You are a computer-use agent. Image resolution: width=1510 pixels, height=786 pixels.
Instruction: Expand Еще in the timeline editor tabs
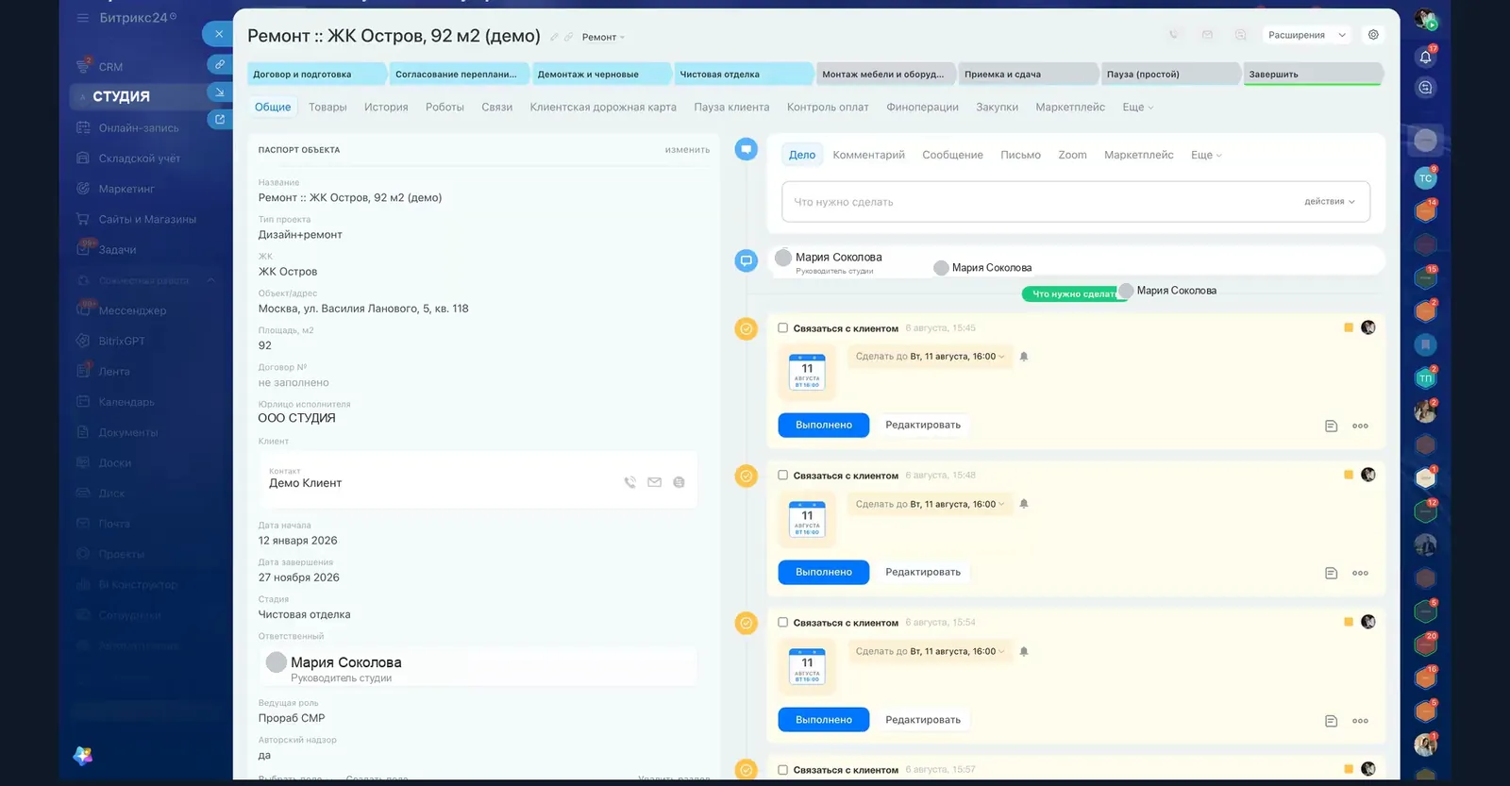point(1206,155)
